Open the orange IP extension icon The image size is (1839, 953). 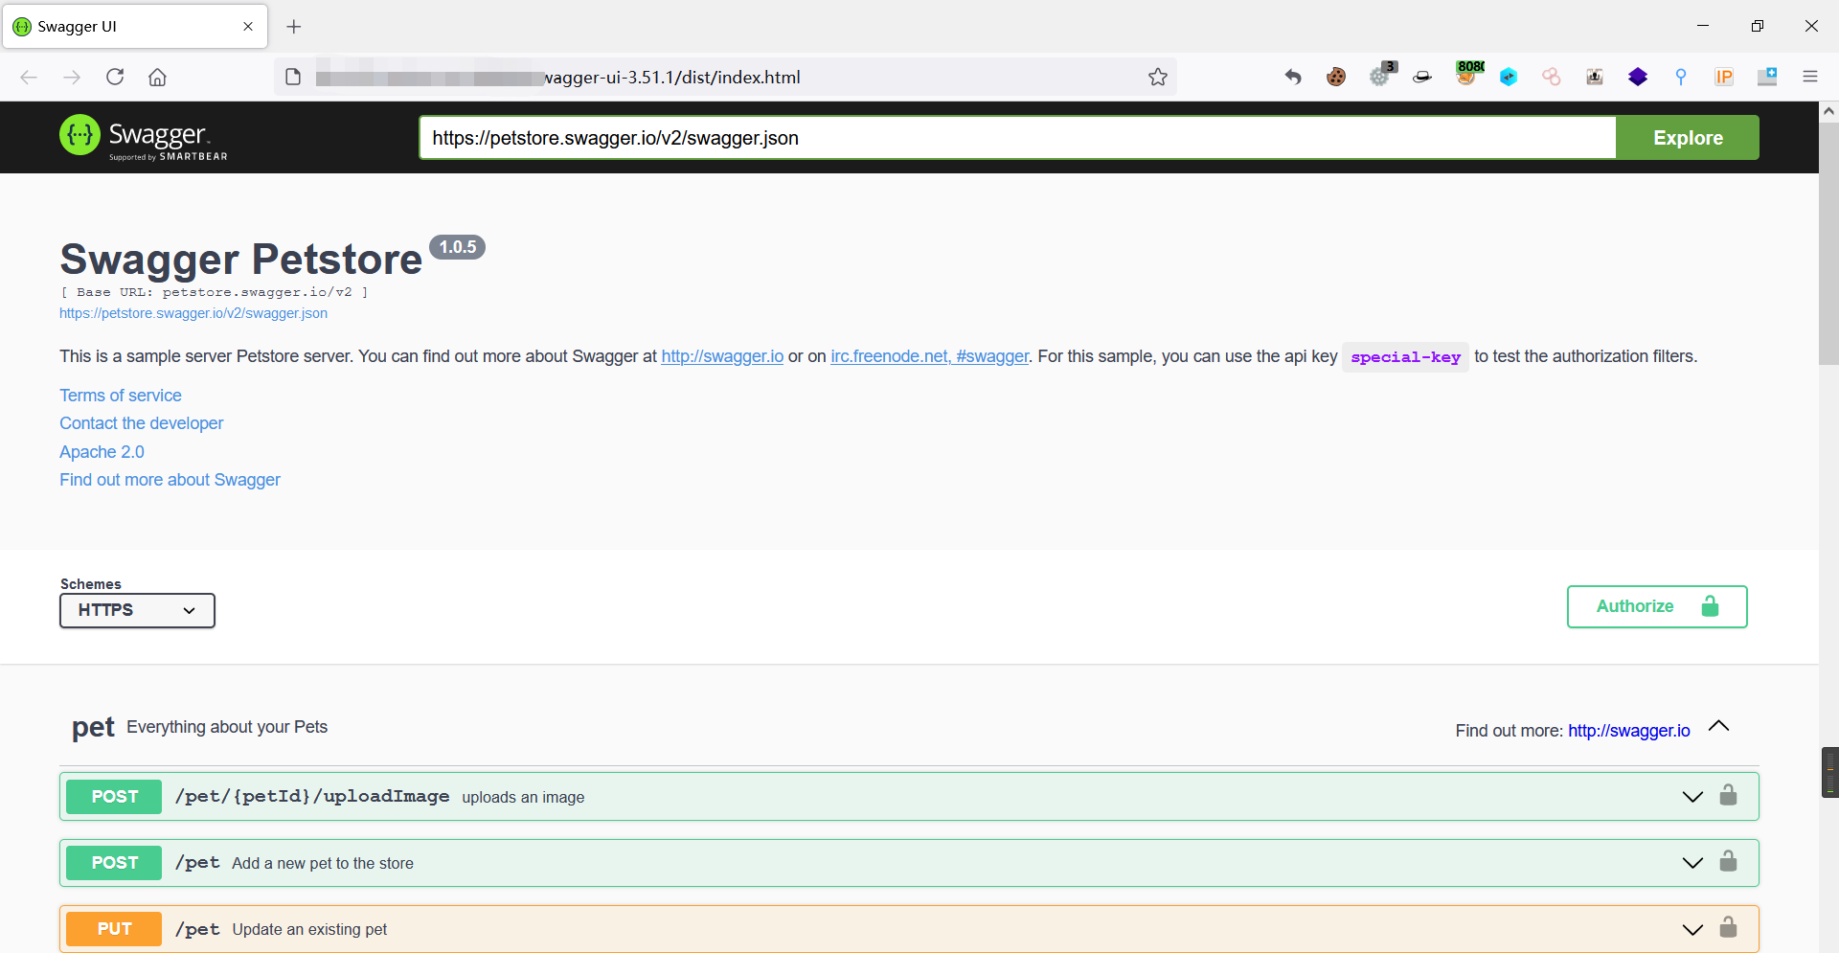1724,77
